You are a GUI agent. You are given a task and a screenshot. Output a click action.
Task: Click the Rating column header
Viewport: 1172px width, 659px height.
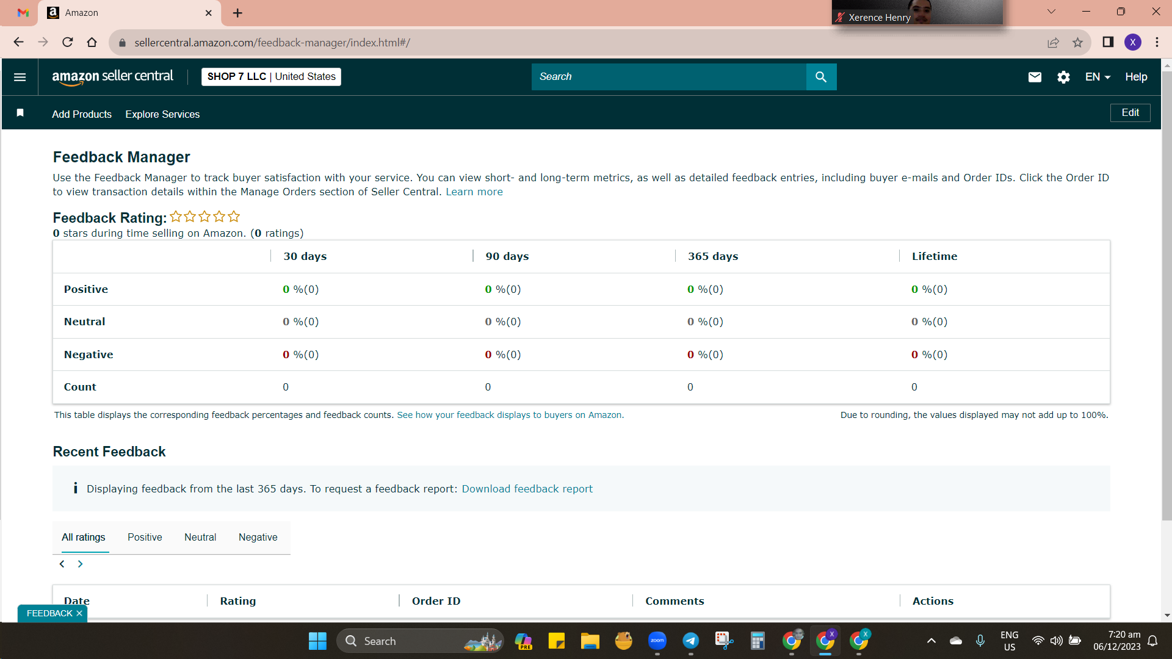pyautogui.click(x=238, y=601)
